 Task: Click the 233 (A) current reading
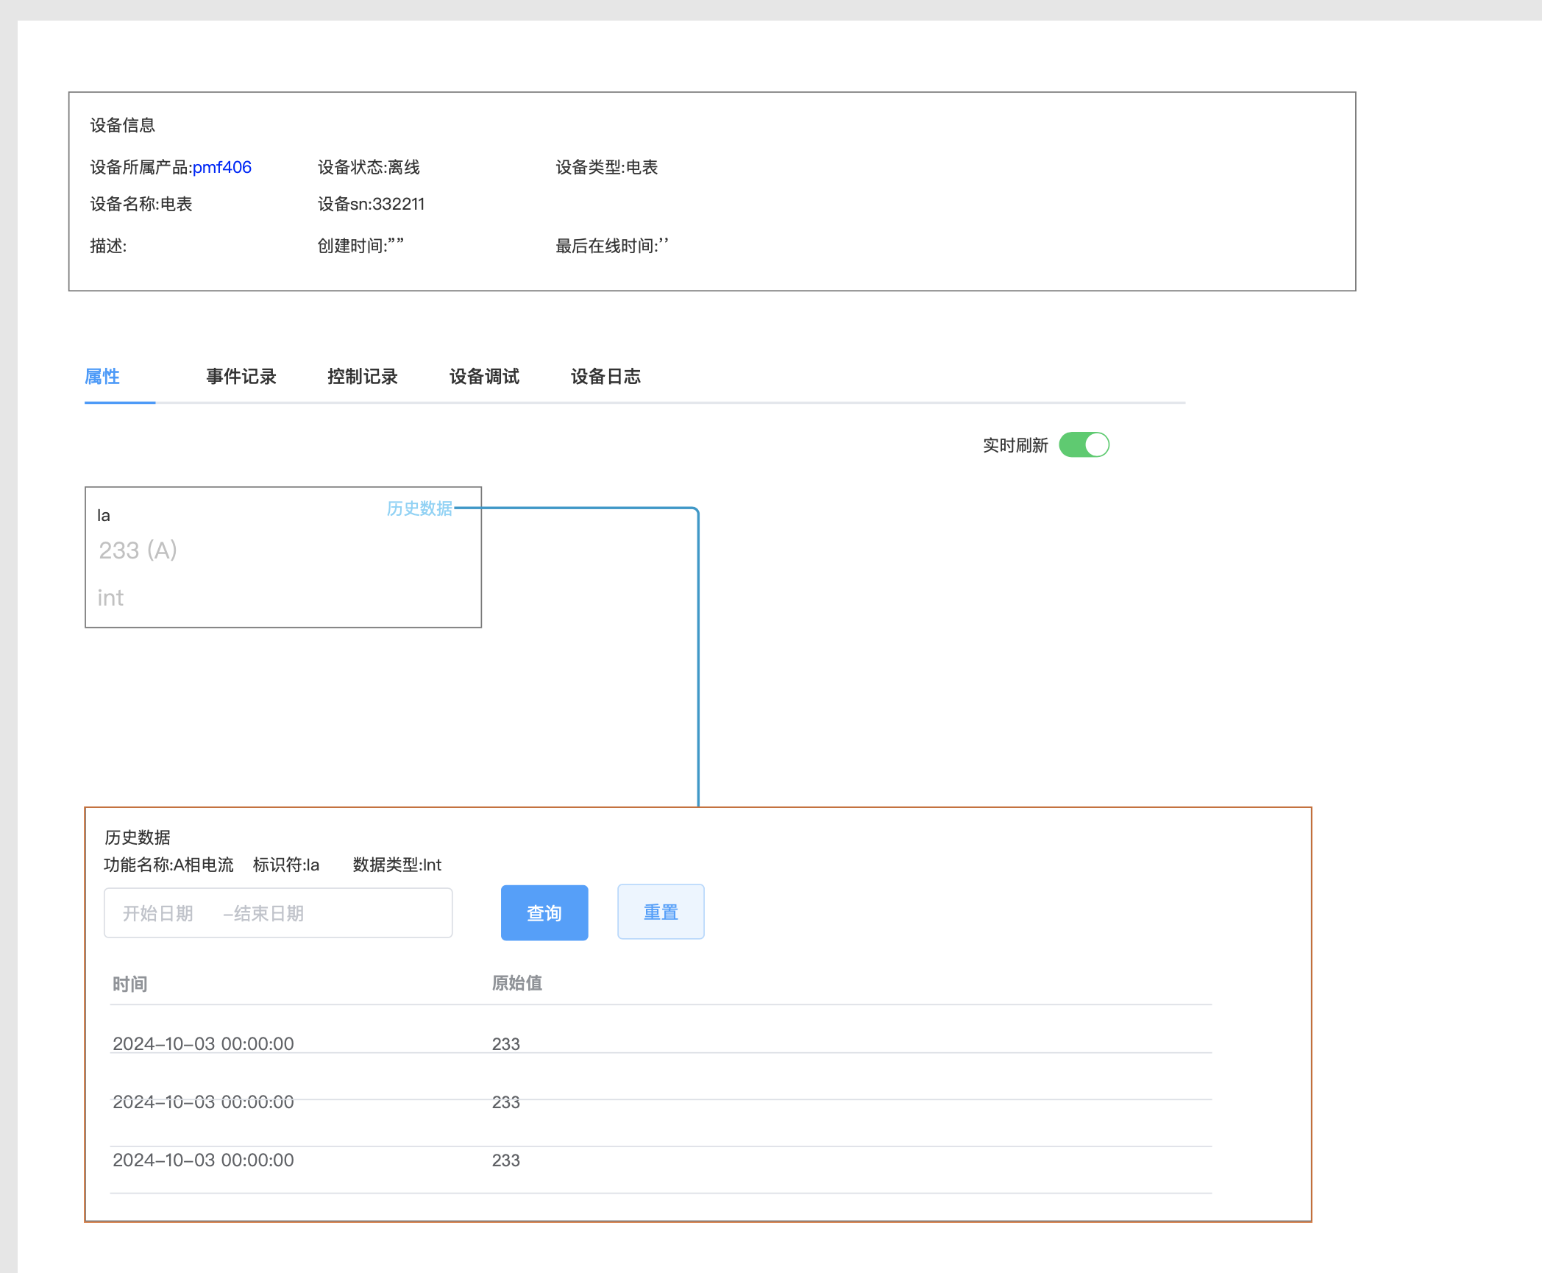[x=138, y=550]
